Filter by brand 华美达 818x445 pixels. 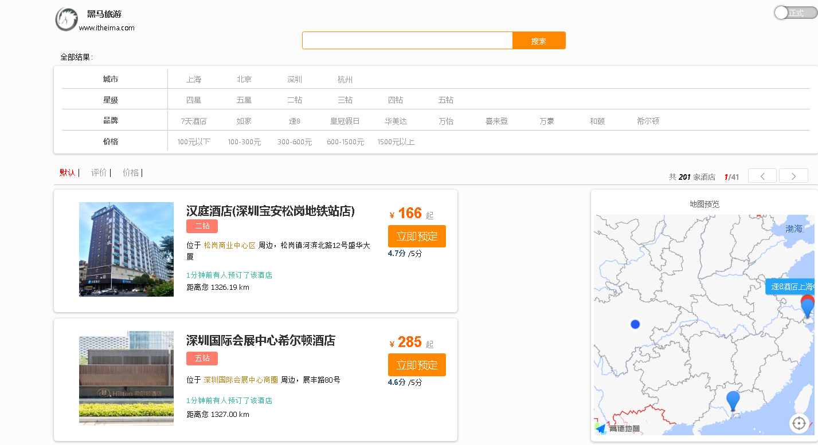[x=396, y=121]
